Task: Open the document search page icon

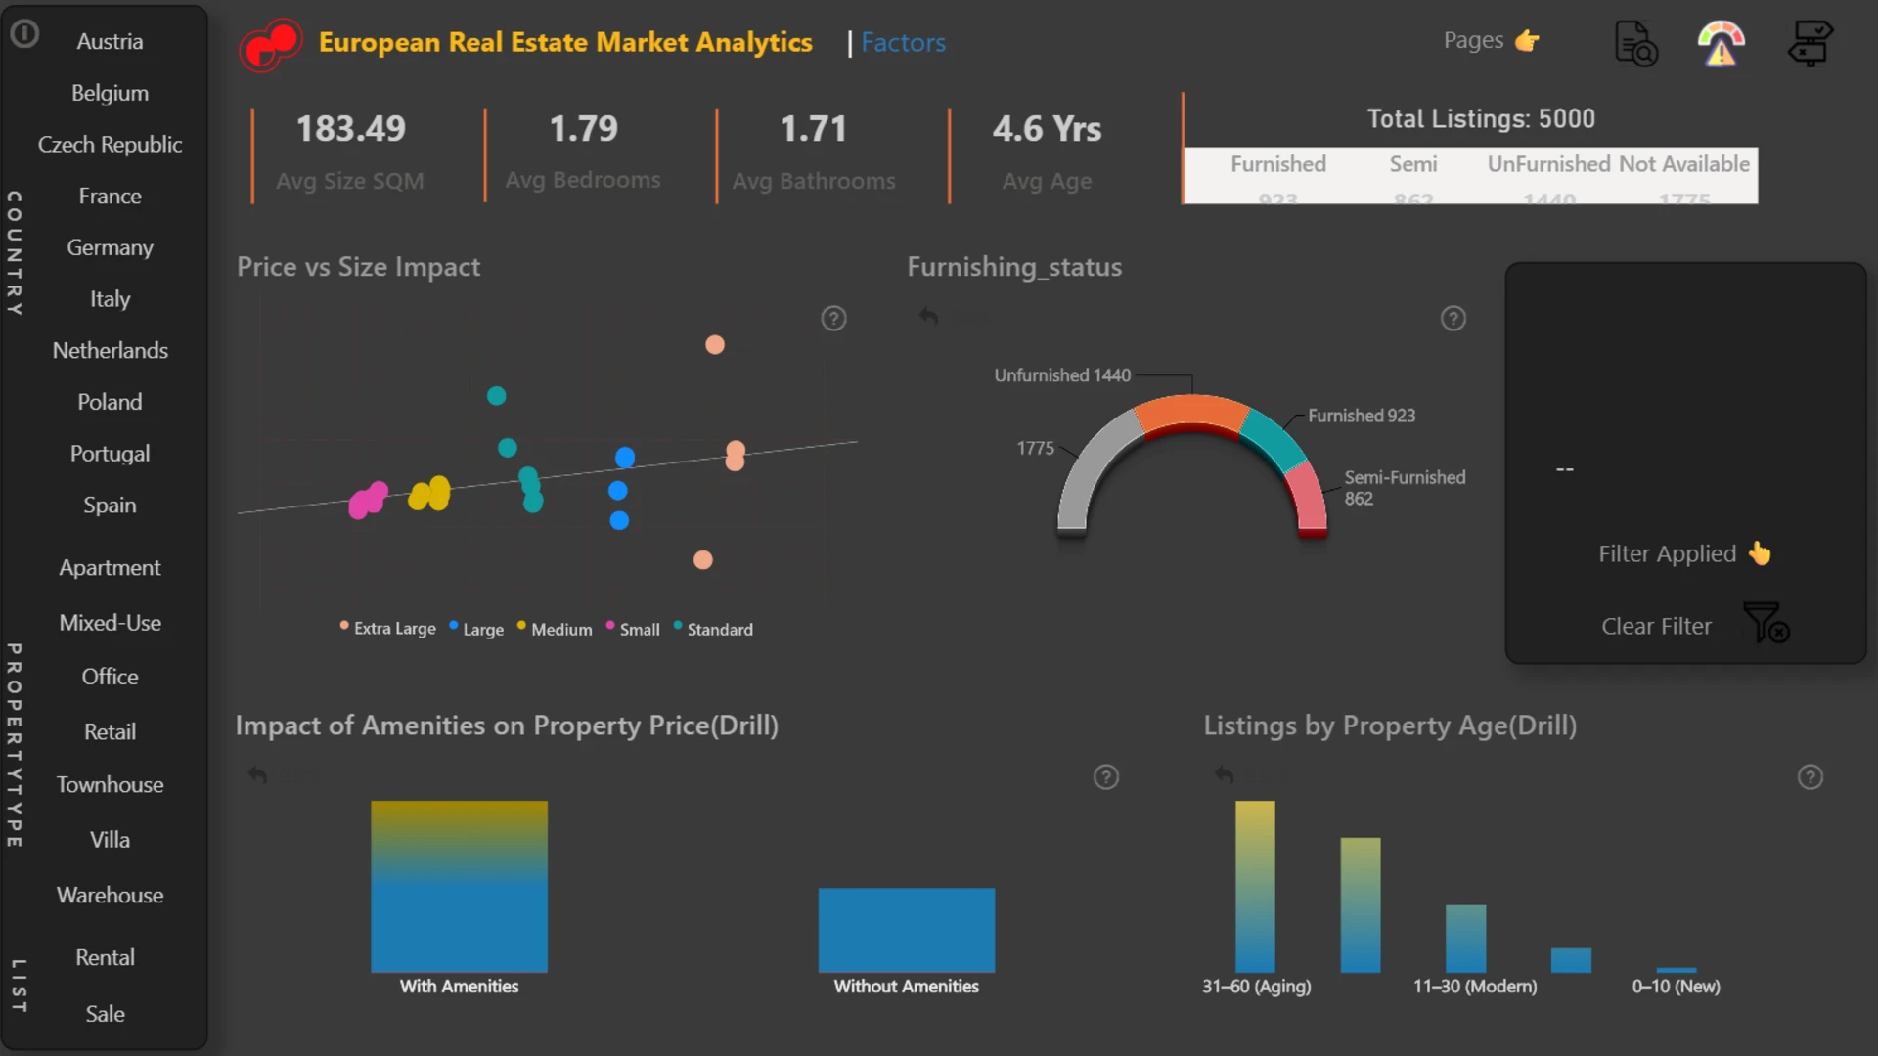Action: pos(1635,43)
